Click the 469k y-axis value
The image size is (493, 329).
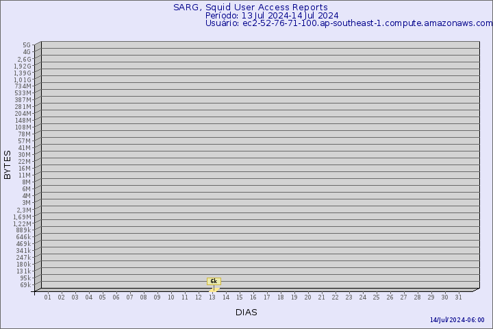(23, 244)
